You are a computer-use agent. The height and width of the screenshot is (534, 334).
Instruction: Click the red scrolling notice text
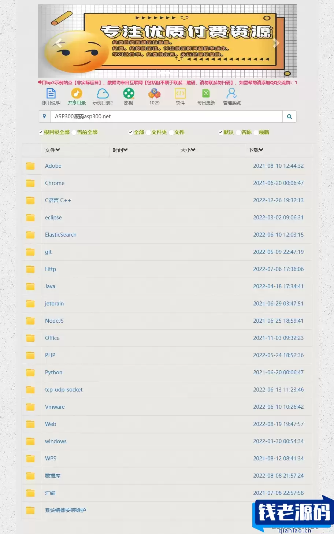[167, 83]
